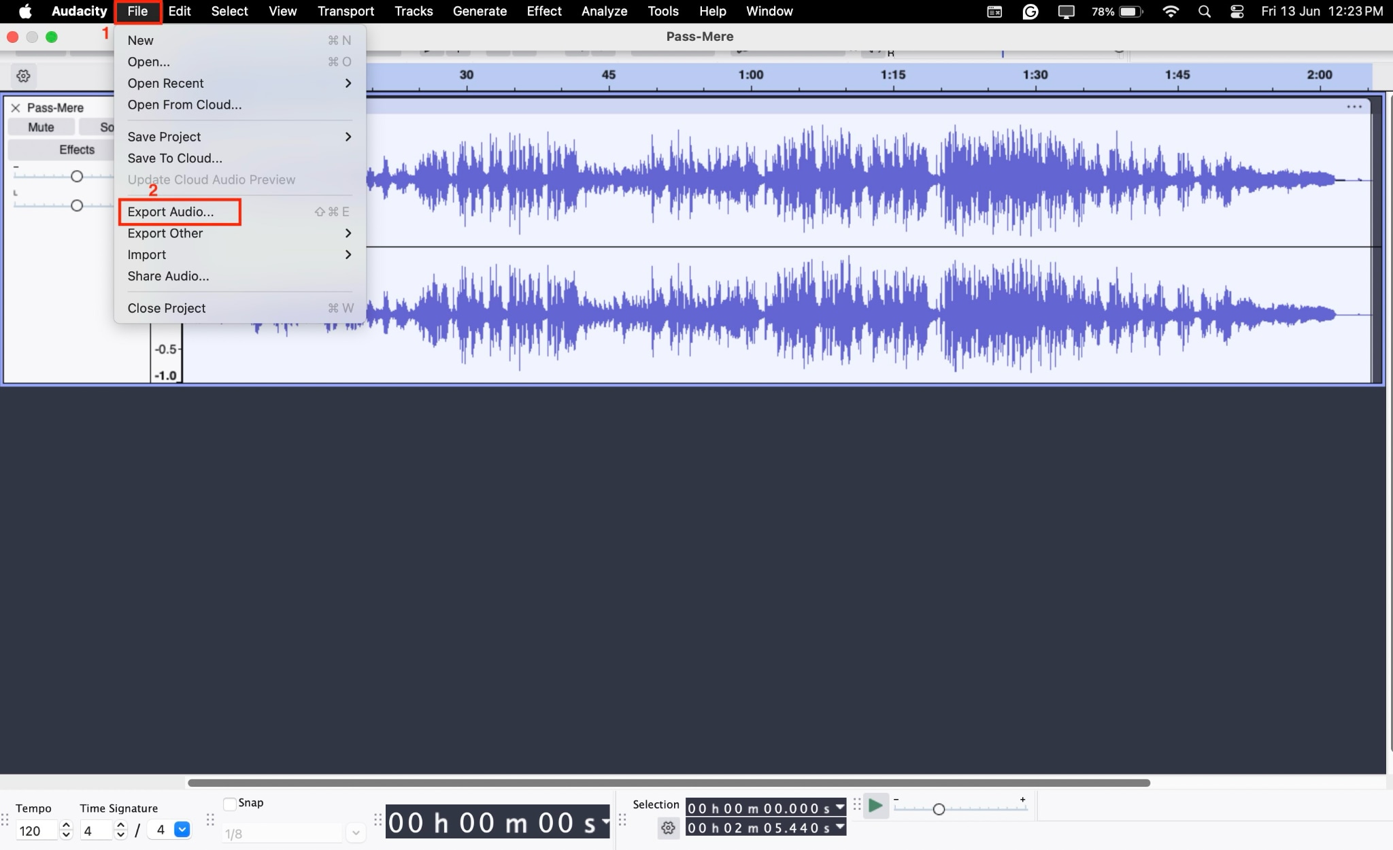This screenshot has height=850, width=1393.
Task: Open the File menu
Action: click(137, 11)
